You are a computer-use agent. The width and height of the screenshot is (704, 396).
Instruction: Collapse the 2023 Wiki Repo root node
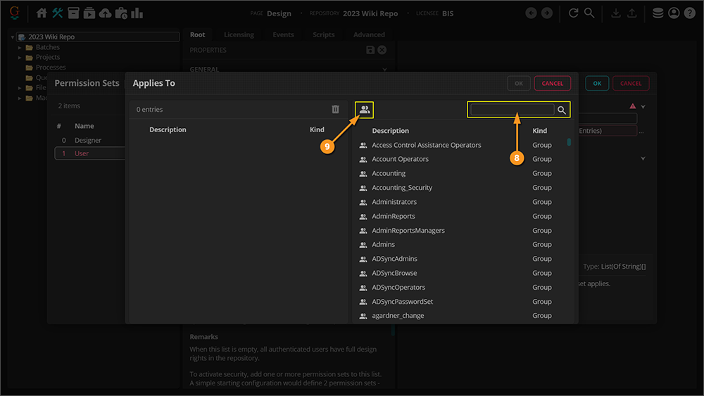click(x=13, y=37)
